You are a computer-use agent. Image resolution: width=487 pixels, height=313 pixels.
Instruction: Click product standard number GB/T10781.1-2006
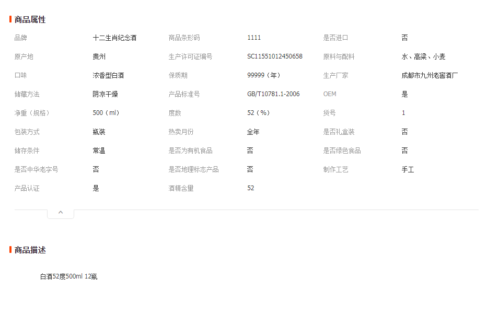(273, 95)
